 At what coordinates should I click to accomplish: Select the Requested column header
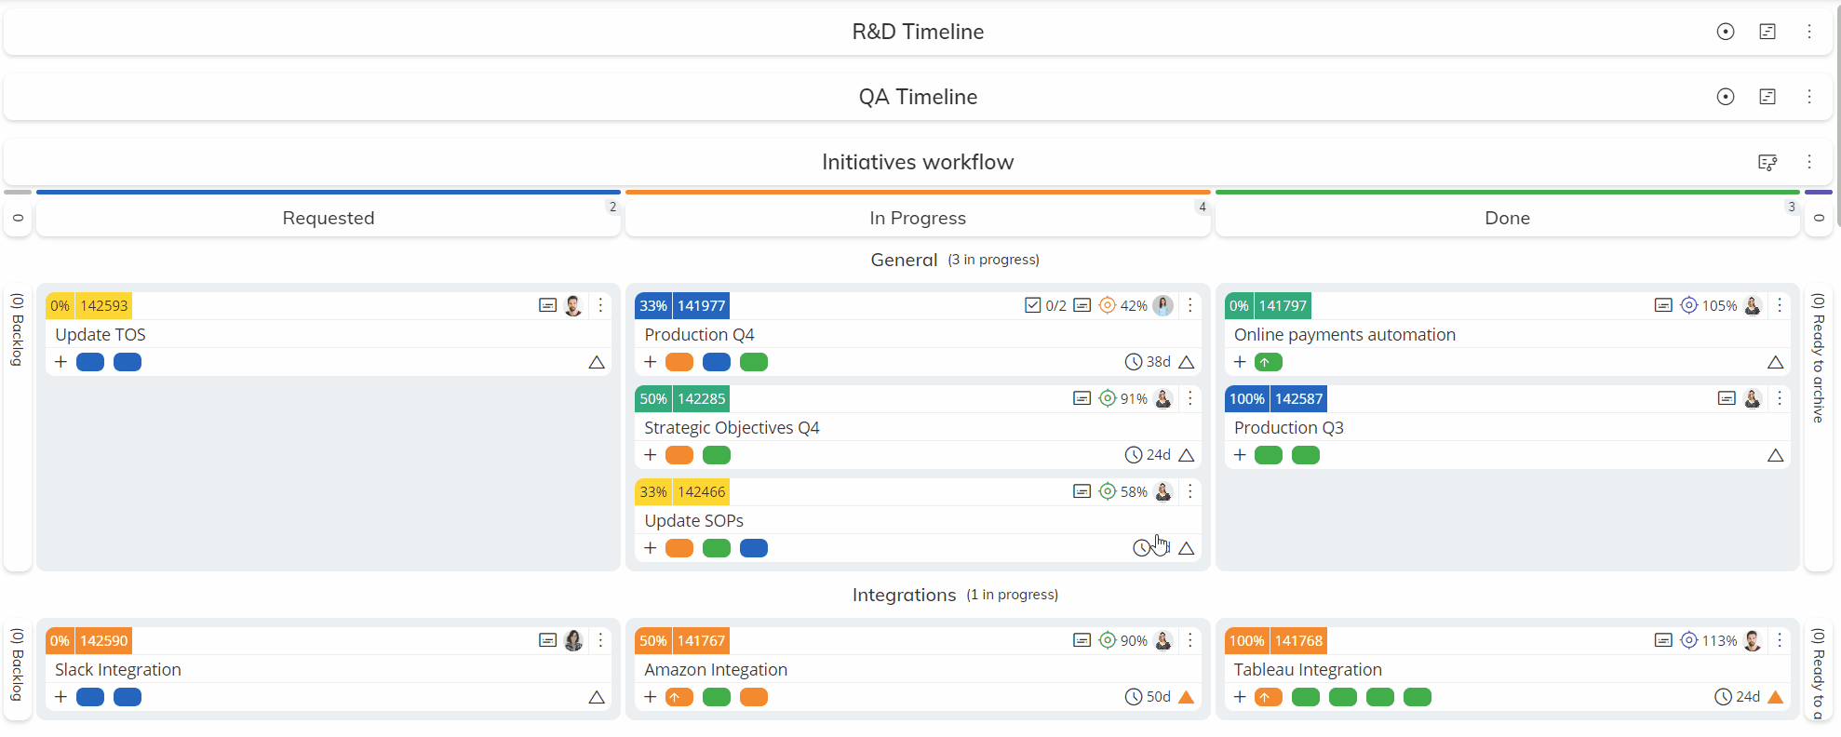(329, 218)
